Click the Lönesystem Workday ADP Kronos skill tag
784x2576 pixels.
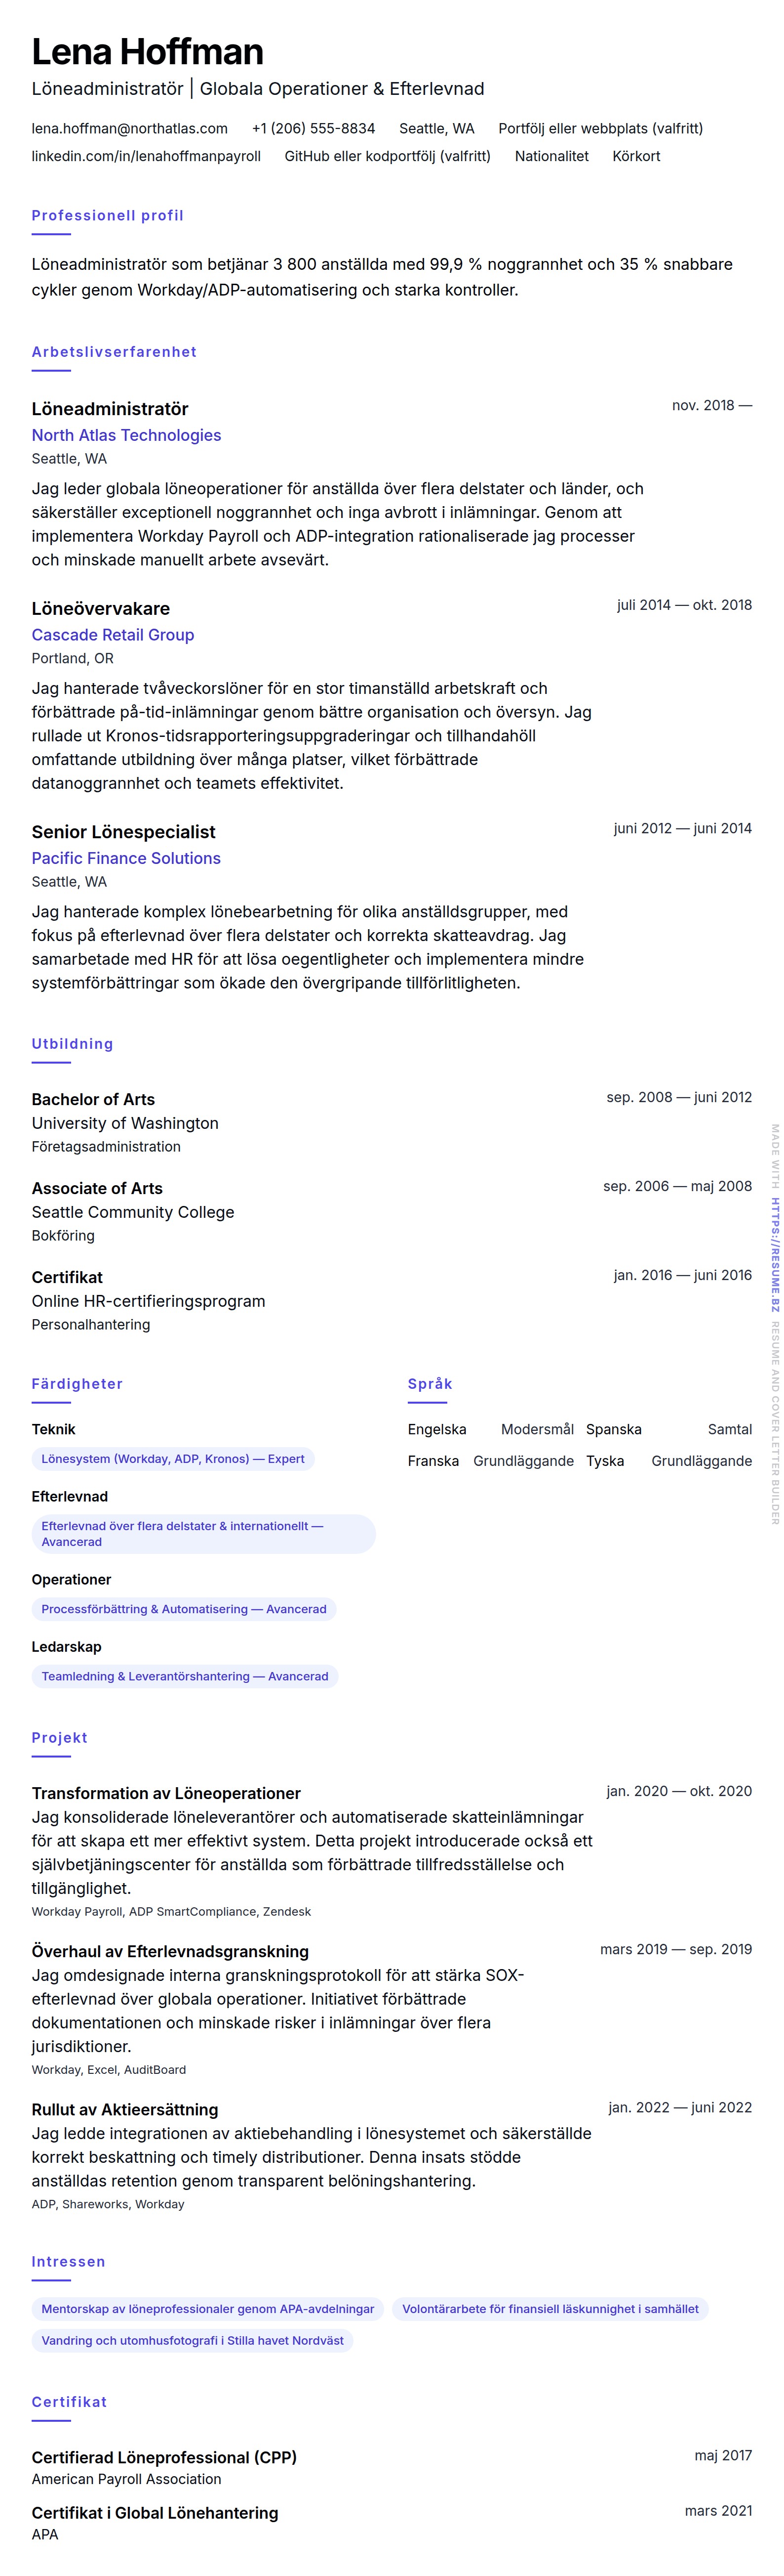[x=173, y=1459]
